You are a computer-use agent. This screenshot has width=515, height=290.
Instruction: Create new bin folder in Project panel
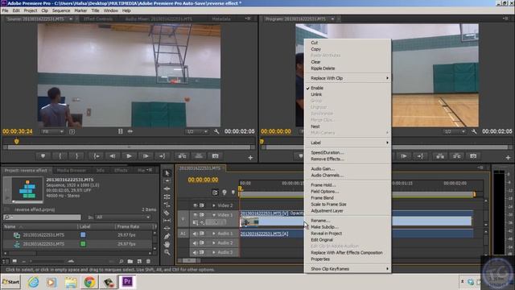130,261
